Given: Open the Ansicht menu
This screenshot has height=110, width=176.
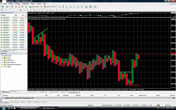Looking at the screenshot, I should (x=11, y=4).
